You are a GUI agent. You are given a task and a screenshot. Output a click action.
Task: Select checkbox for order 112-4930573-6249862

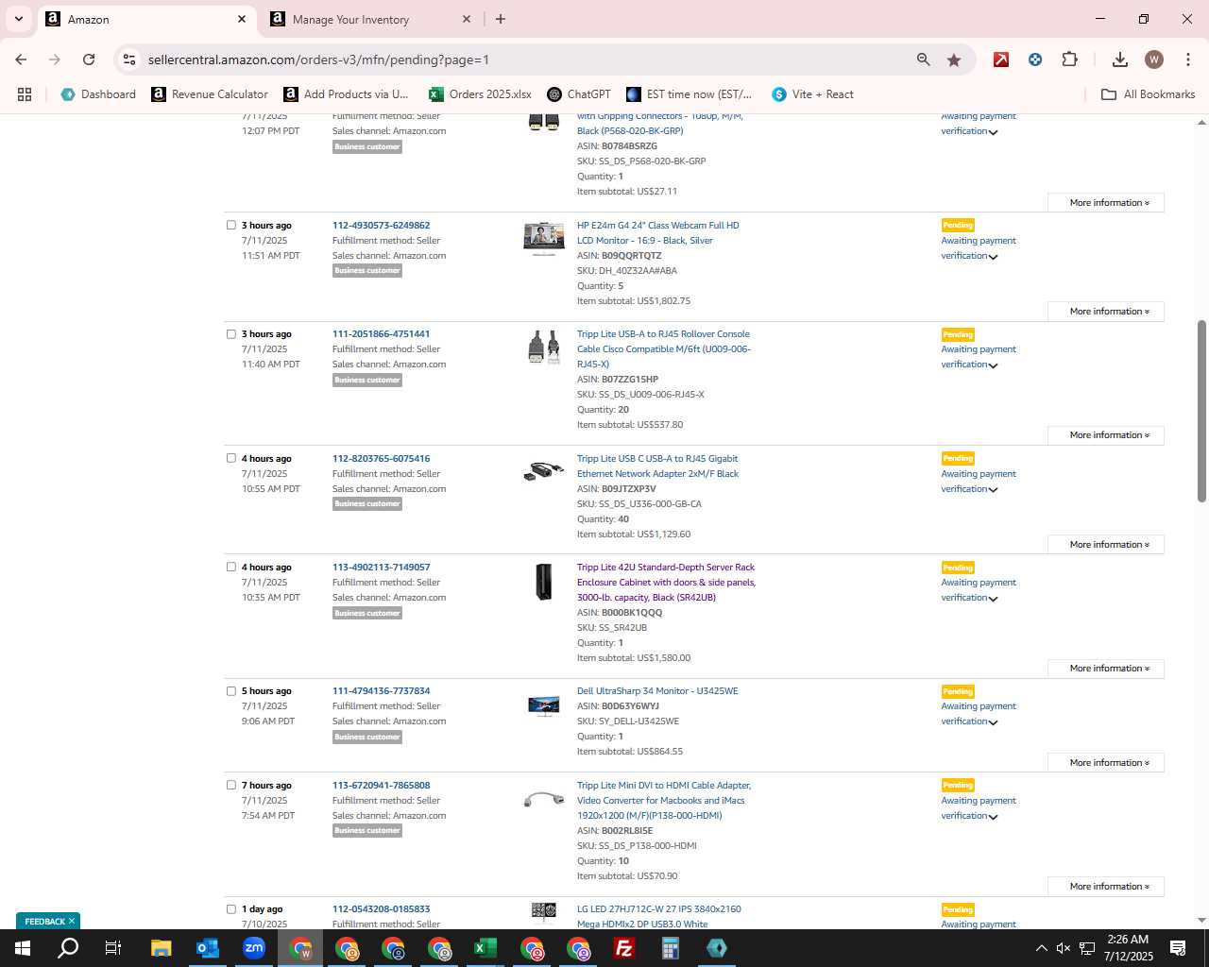click(230, 225)
